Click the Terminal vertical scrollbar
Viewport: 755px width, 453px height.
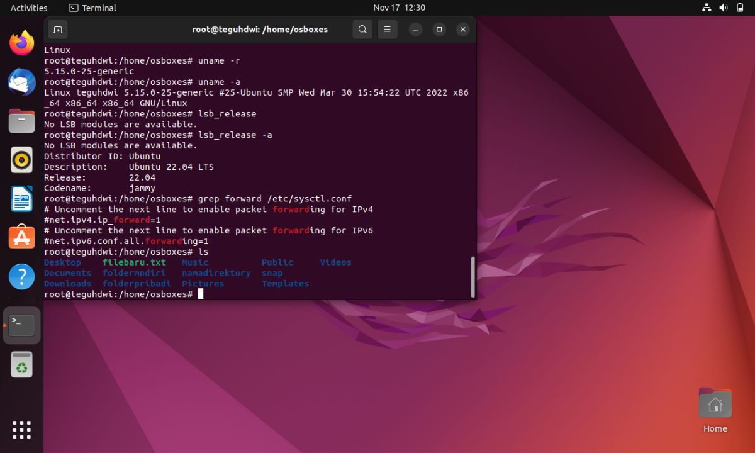pos(473,277)
